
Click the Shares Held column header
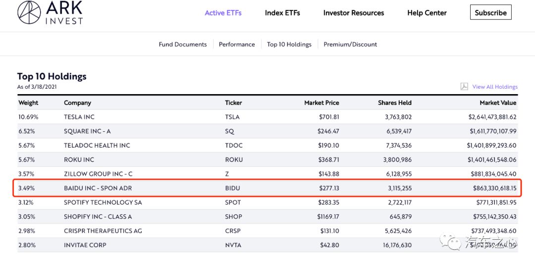[395, 103]
